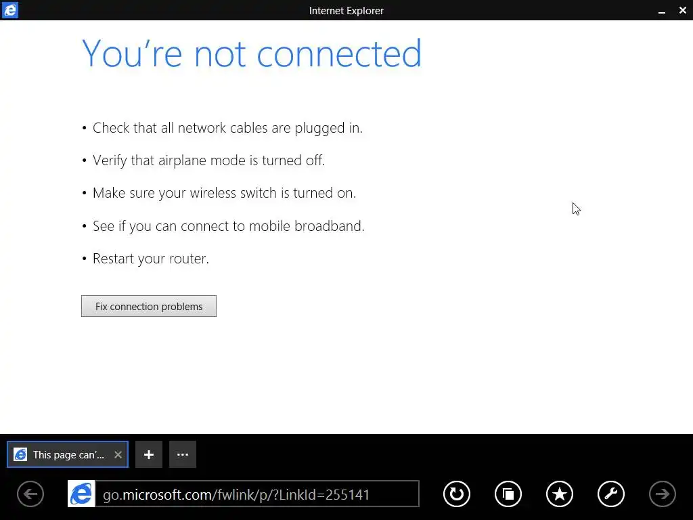The image size is (693, 520).
Task: Click the Internet Explorer logo in title bar
Action: pos(9,9)
